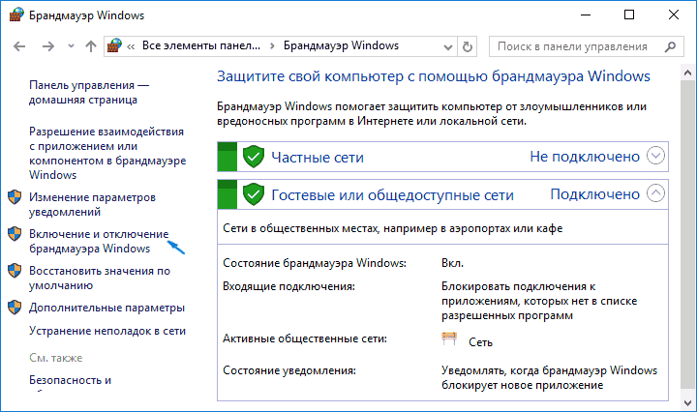Viewport: 697px width, 412px height.
Task: Open breadcrumb 'Все элементы панел...'
Action: tap(201, 45)
